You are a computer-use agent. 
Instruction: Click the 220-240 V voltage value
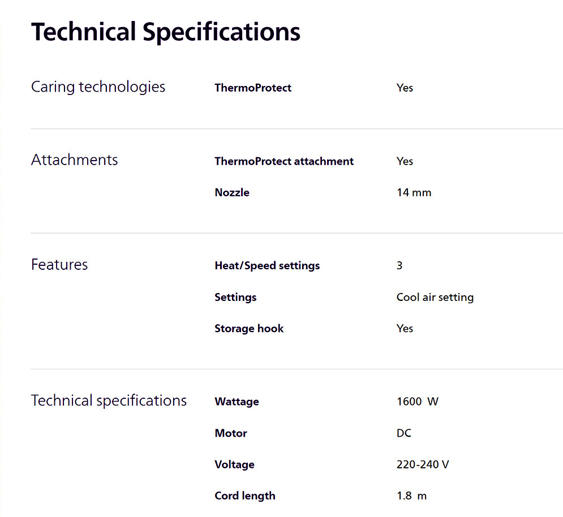point(423,464)
